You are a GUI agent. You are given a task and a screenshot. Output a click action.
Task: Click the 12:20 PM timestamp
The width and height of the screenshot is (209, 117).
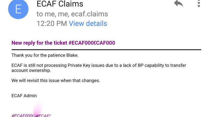pos(51,23)
